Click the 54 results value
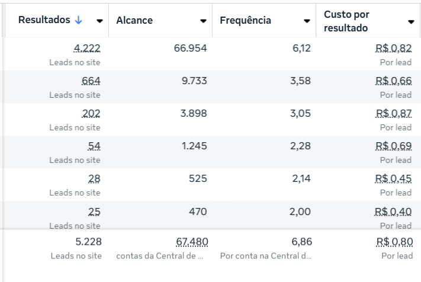This screenshot has height=282, width=421. pos(94,146)
